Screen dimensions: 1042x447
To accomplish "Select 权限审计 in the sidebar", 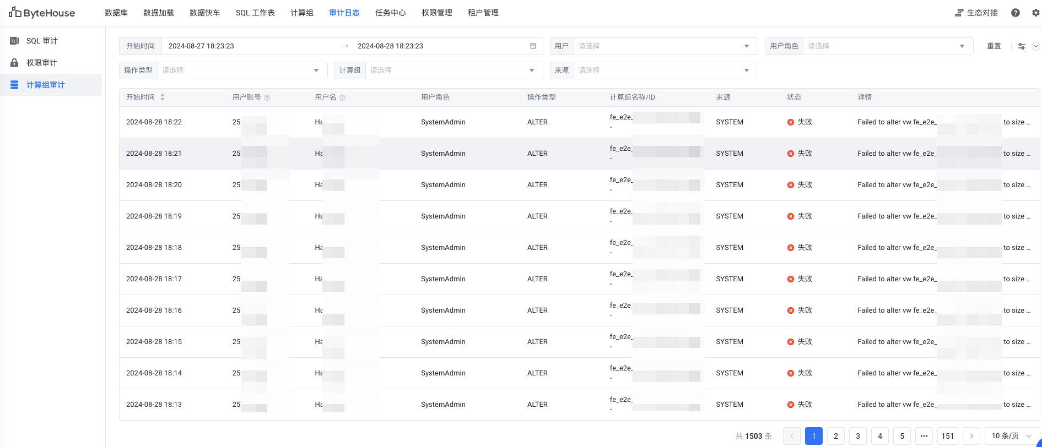I will [51, 63].
